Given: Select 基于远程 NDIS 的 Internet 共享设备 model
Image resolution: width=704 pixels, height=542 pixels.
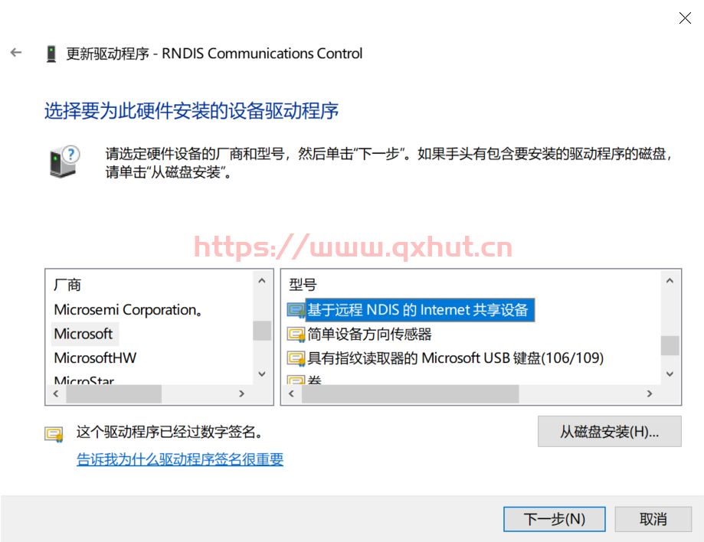Looking at the screenshot, I should point(417,310).
